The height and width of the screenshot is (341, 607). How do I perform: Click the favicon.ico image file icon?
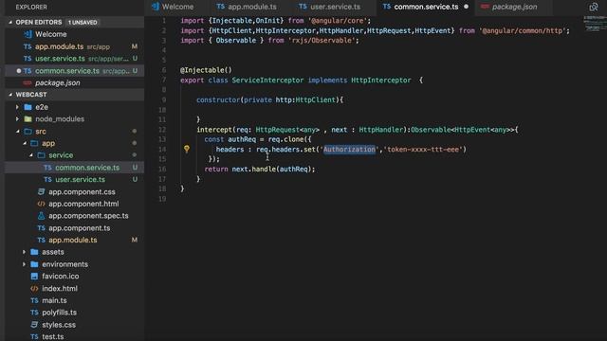tap(34, 277)
